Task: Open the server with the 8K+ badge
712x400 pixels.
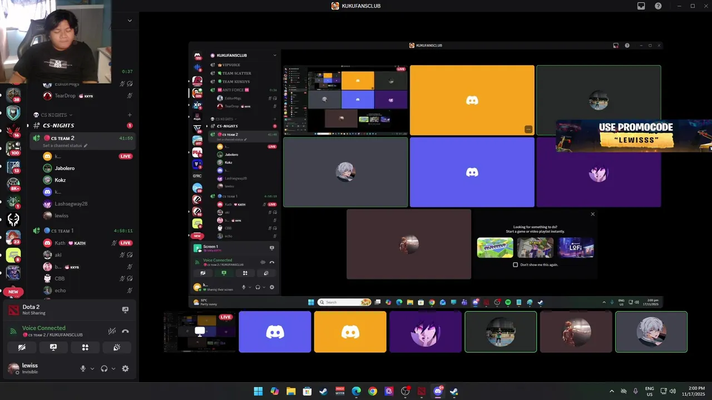Action: (x=13, y=184)
